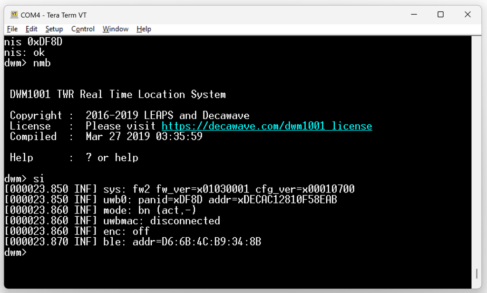Click the Tera Term VT title bar icon

[14, 15]
